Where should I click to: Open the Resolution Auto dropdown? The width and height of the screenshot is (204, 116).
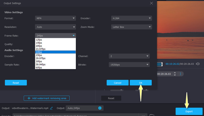point(55,27)
